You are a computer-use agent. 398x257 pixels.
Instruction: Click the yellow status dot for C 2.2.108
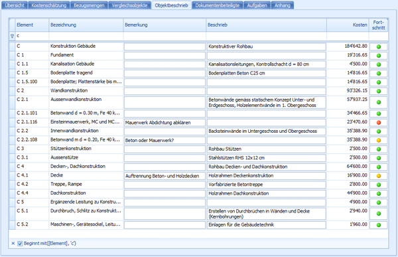point(379,140)
